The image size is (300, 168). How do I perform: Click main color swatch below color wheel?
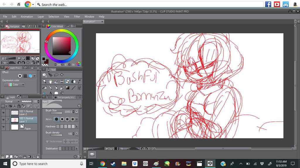44,59
